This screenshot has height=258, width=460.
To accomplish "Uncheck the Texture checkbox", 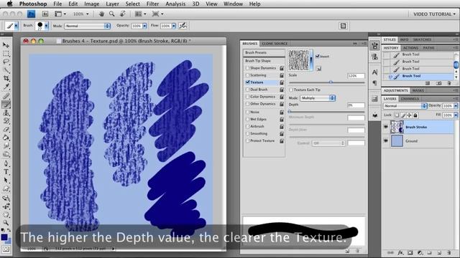I will [247, 82].
